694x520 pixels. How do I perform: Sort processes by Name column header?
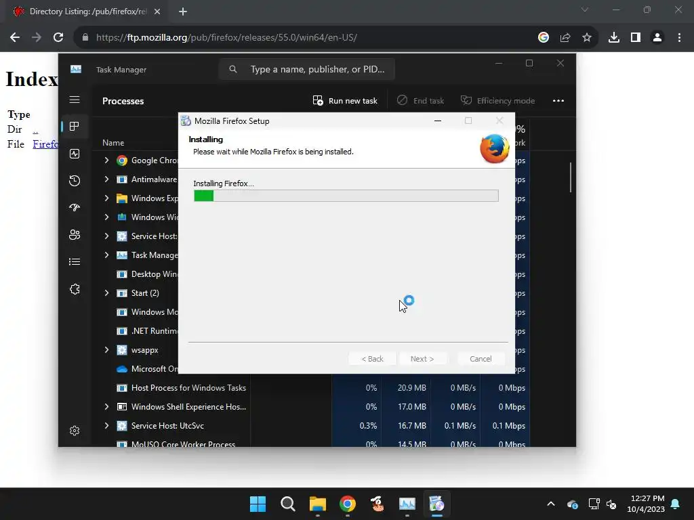click(113, 142)
